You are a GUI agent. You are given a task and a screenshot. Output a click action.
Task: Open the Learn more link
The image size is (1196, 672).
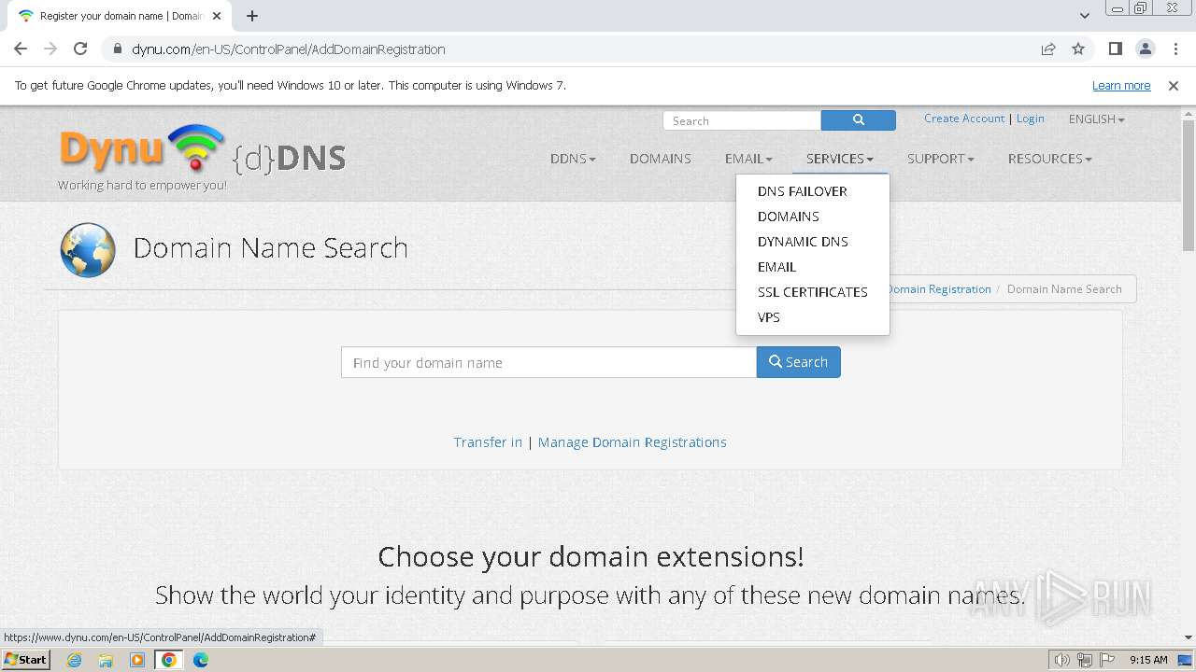[1121, 85]
